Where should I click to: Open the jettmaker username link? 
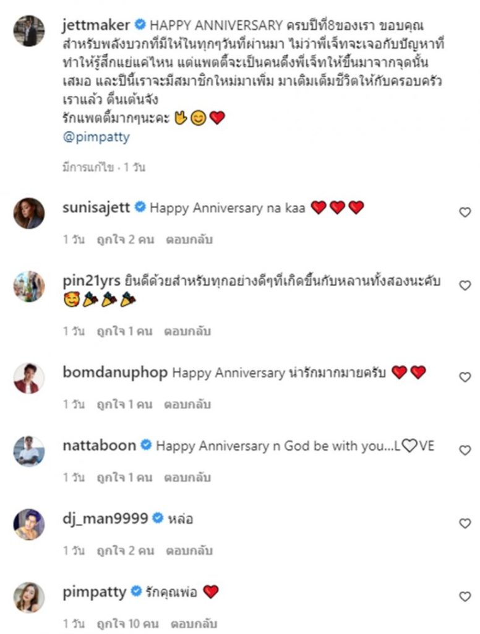[96, 25]
